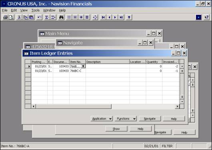Click document number 103433 in first row

click(61, 66)
